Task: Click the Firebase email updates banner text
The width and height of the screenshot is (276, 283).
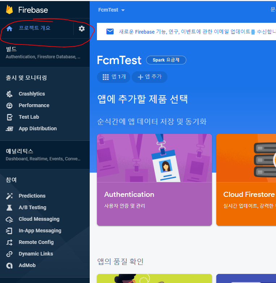Action: coord(197,32)
